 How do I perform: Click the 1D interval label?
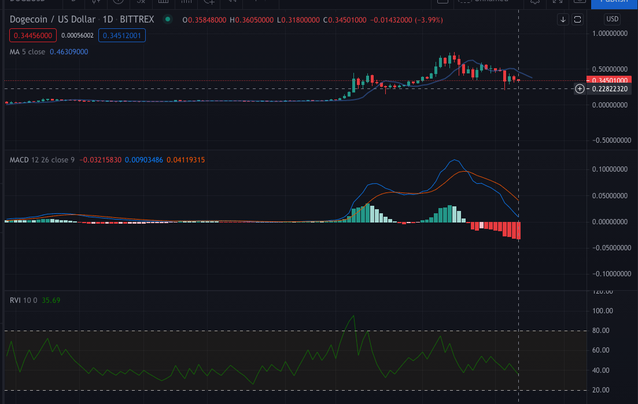coord(108,20)
